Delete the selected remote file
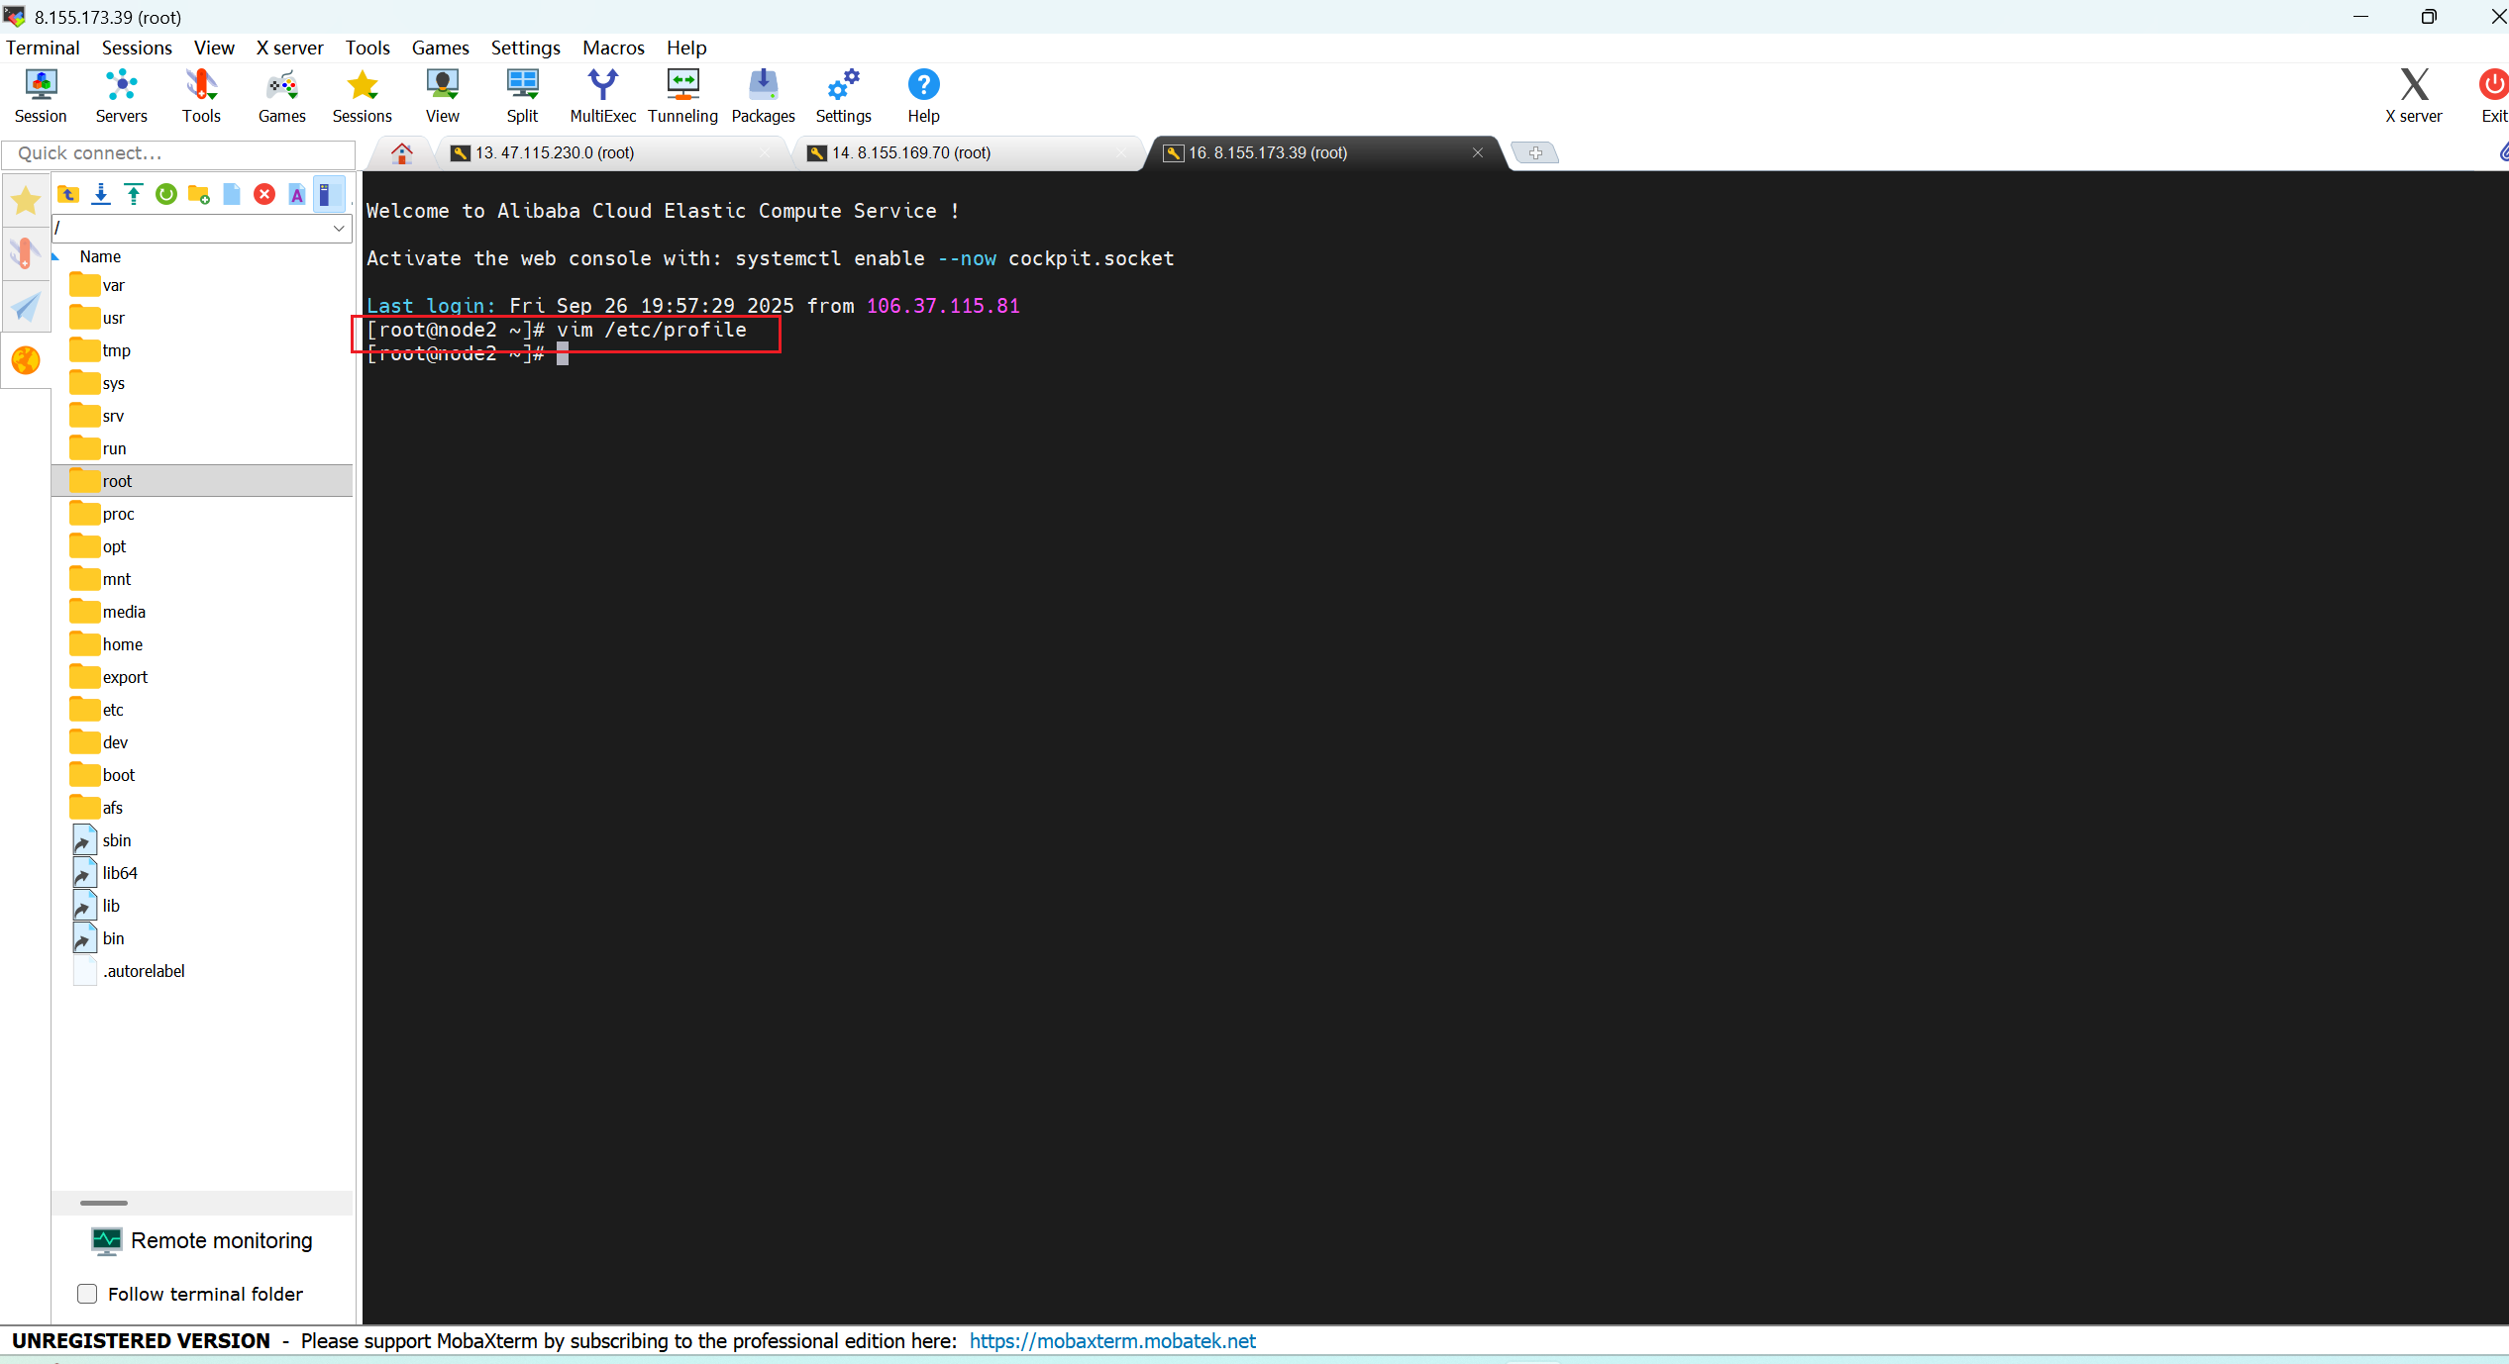This screenshot has height=1364, width=2509. coord(264,194)
